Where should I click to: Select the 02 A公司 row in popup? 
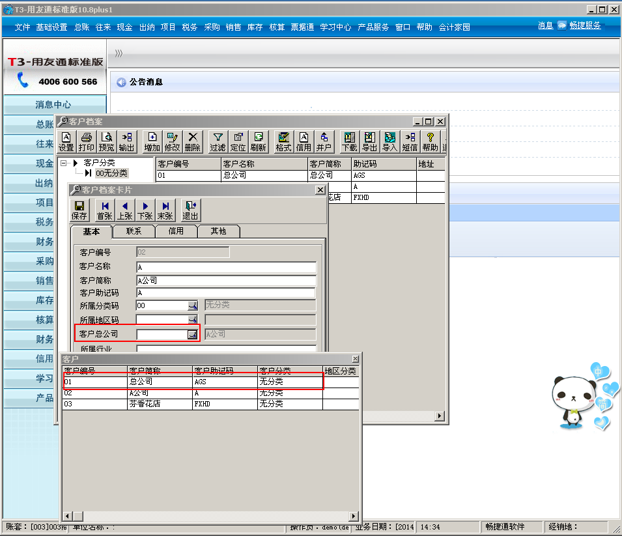click(211, 393)
